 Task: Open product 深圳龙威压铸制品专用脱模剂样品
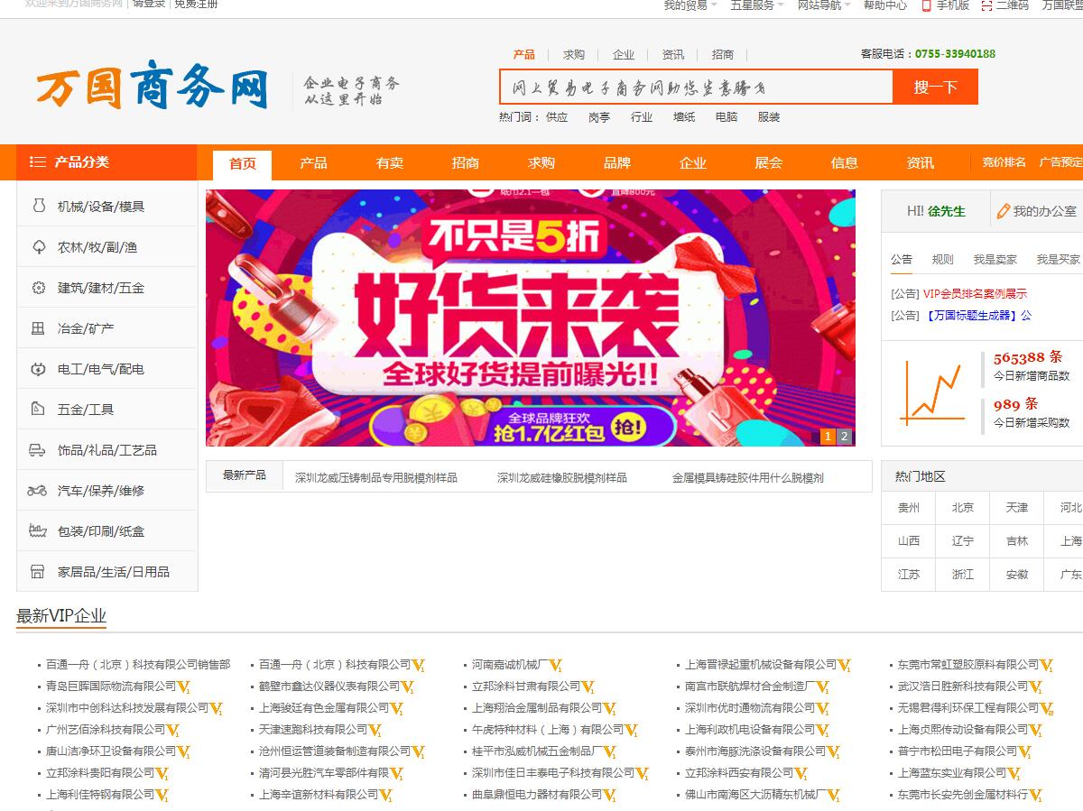tap(376, 478)
